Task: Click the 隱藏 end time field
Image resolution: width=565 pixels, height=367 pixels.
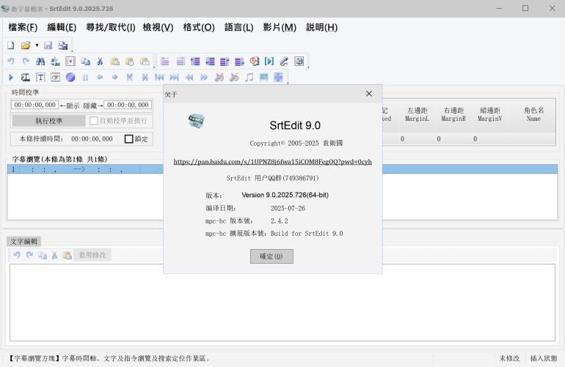Action: click(128, 105)
